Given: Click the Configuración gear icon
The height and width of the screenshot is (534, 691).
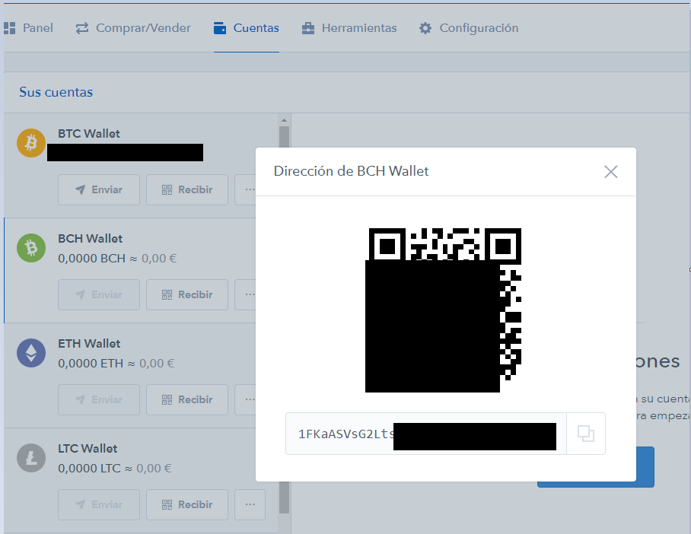Looking at the screenshot, I should (425, 28).
